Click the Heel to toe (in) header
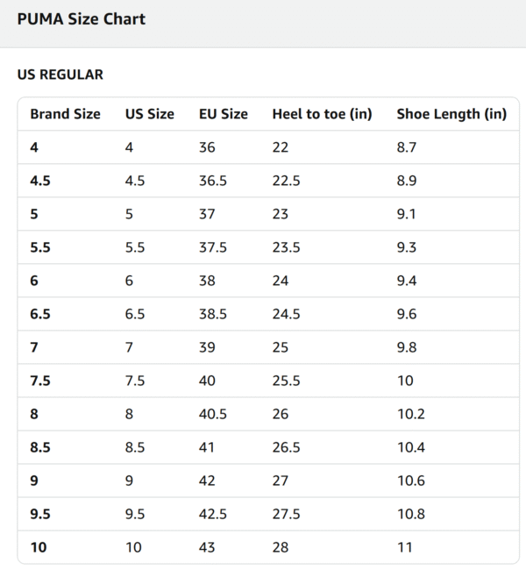Screen dimensions: 526x570 (323, 114)
